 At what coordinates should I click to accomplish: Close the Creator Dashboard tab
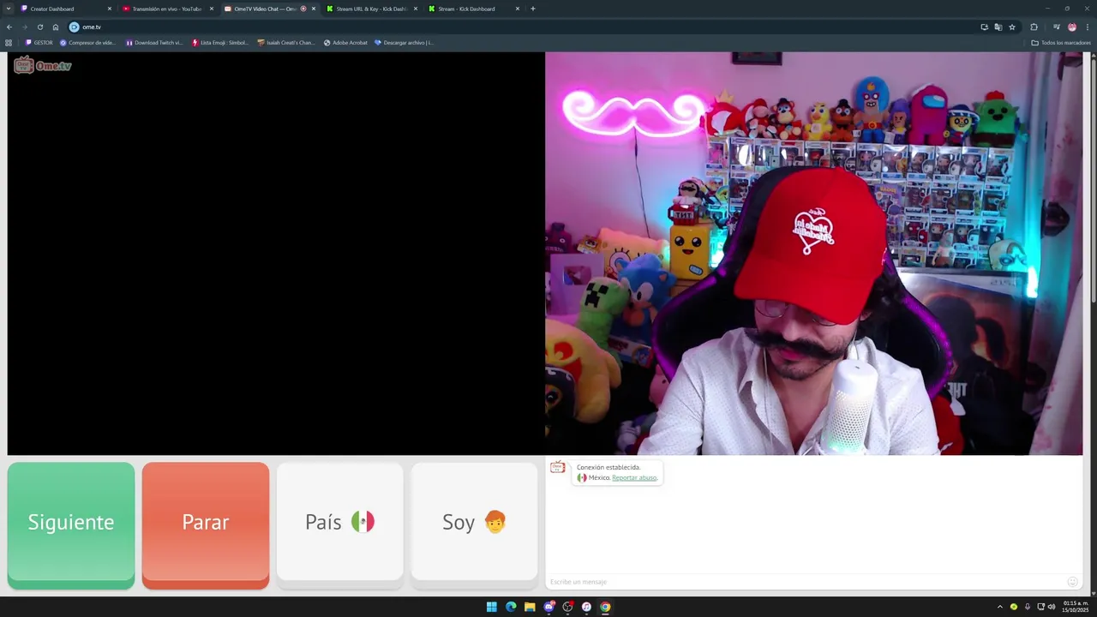point(110,9)
